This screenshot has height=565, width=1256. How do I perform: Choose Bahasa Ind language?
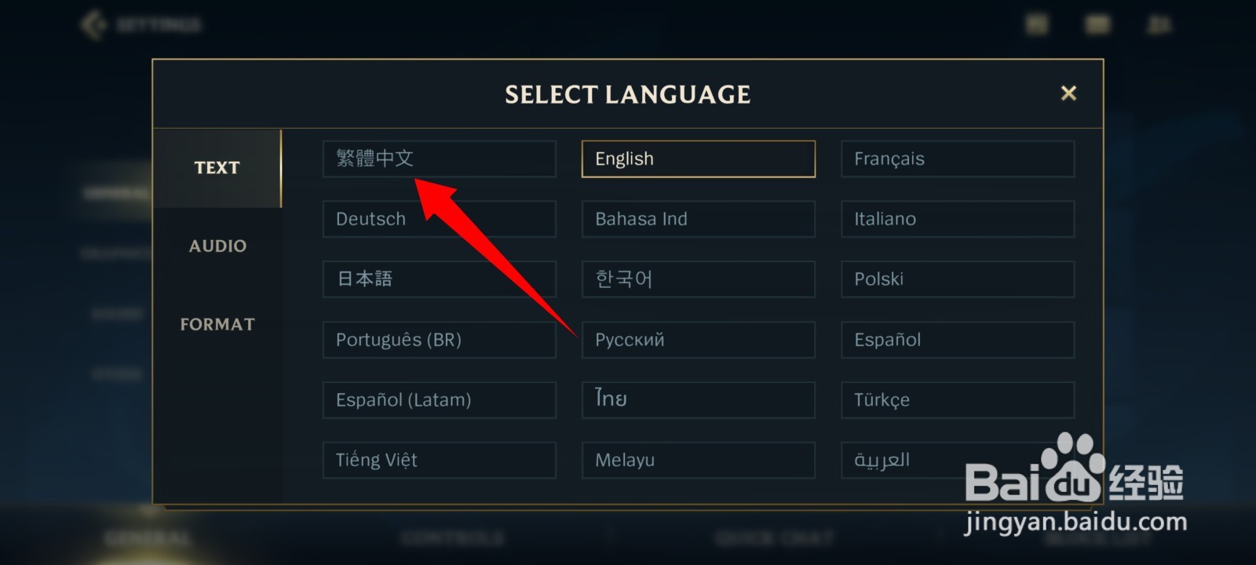click(698, 219)
